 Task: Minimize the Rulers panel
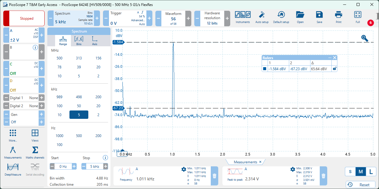tap(330, 58)
